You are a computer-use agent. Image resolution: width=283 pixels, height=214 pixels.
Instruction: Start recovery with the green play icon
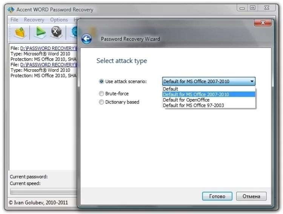[x=40, y=32]
